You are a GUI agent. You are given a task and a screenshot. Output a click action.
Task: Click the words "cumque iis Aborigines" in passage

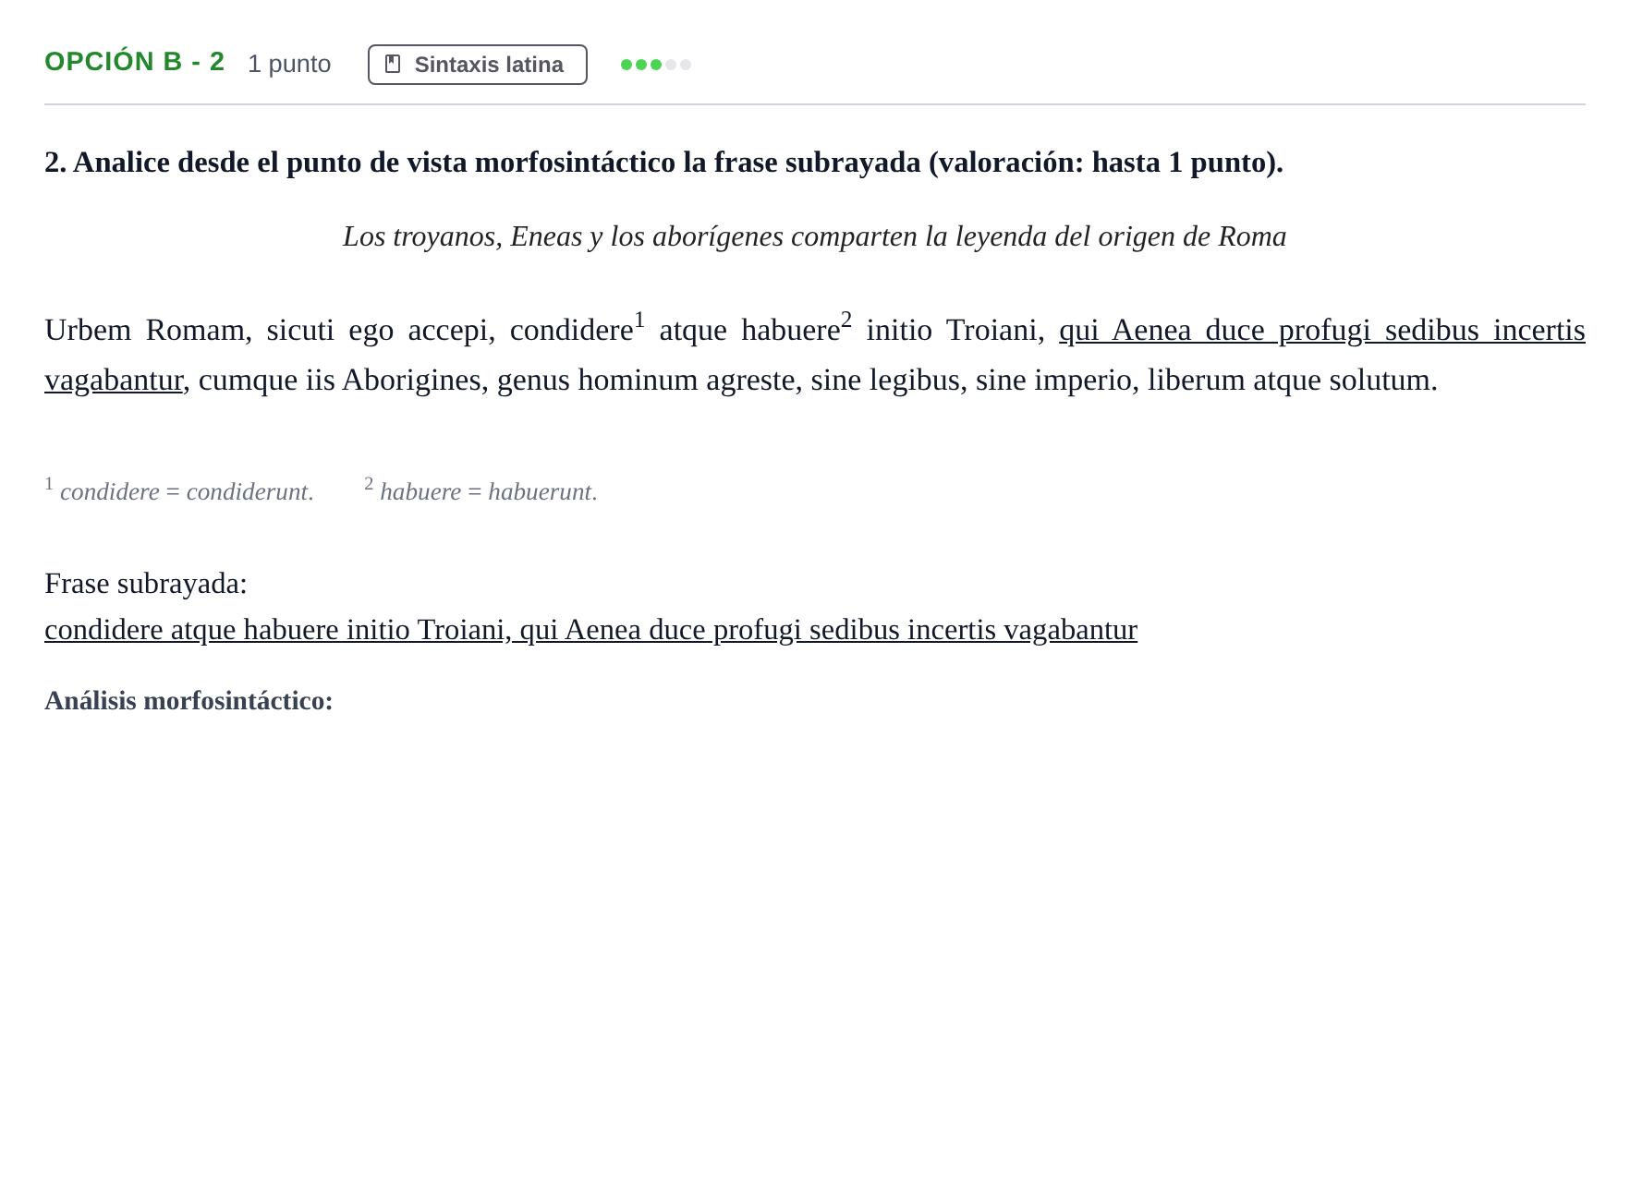[x=340, y=380]
